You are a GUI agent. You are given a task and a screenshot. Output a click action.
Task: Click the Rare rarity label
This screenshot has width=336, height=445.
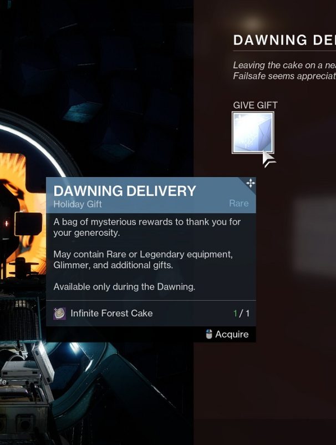[239, 203]
